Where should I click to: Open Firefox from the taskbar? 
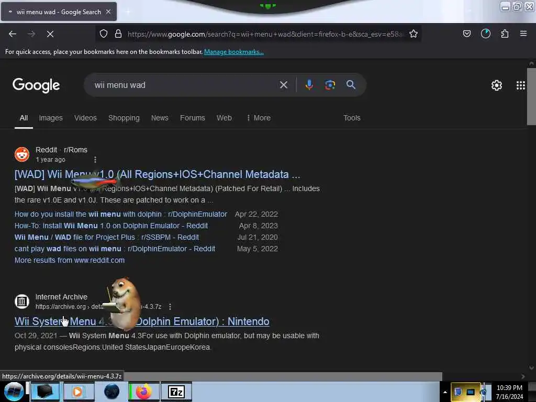pos(144,392)
